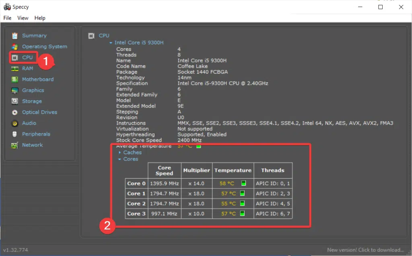Click the Speccy app icon in title bar
The image size is (412, 256).
tap(7, 7)
